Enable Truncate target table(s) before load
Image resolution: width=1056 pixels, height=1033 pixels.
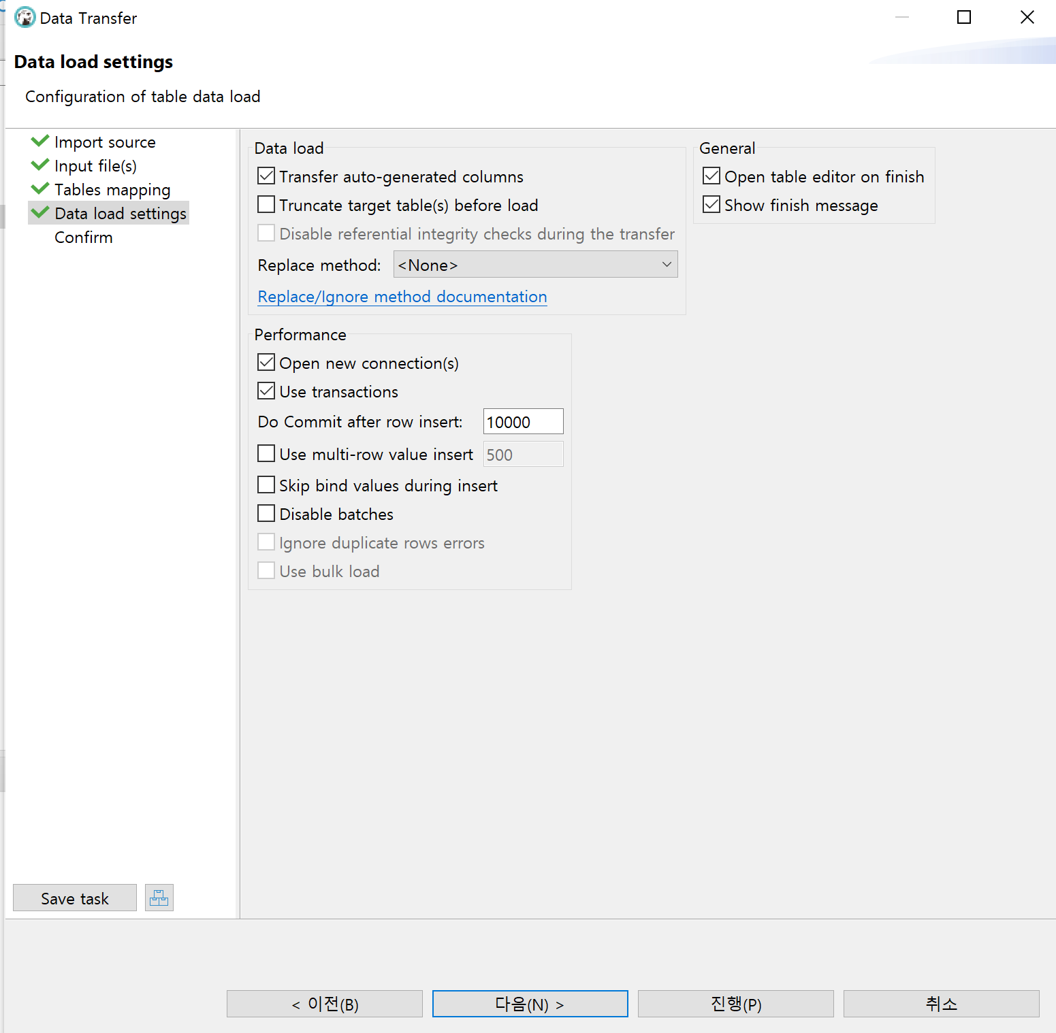click(x=266, y=205)
